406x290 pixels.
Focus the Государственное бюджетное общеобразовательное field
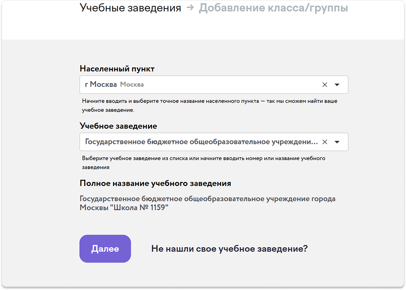point(214,142)
